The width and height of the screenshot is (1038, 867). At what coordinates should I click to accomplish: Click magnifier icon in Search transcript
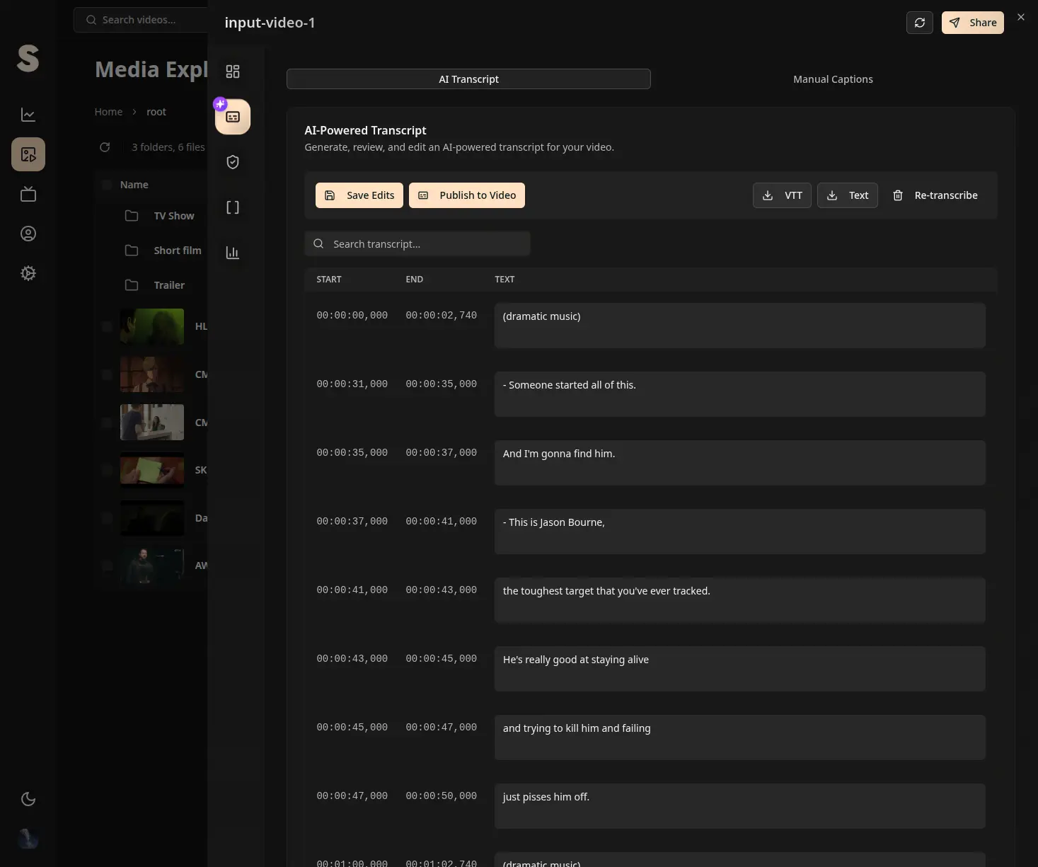tap(318, 244)
